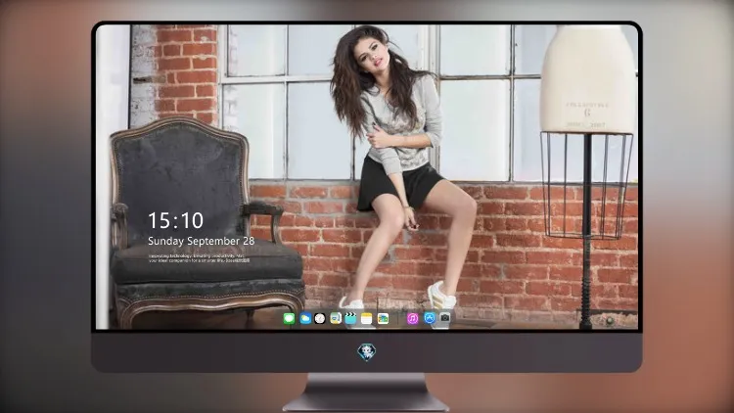Launch the Videos clapperboard app
Viewport: 734px width, 413px height.
tap(350, 318)
